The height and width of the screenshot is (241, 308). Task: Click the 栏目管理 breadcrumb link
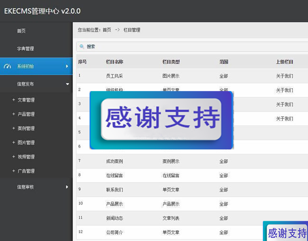(132, 30)
